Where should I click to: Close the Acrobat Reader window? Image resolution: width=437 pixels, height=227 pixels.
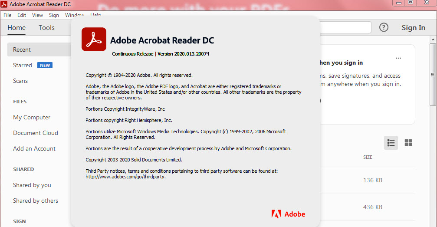pyautogui.click(x=427, y=3)
